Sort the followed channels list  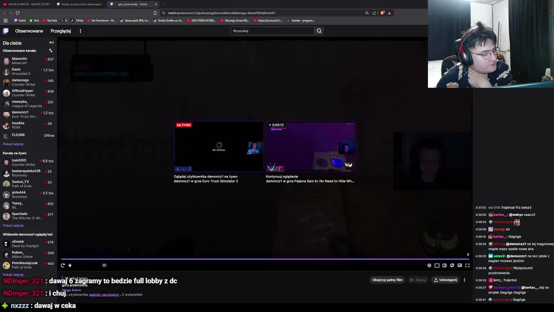point(51,51)
